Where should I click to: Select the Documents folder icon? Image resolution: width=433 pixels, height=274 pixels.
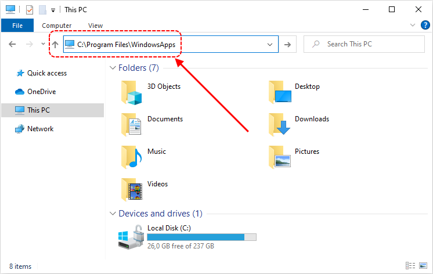(131, 125)
